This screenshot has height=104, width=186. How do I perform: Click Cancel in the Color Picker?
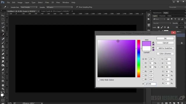click(165, 43)
